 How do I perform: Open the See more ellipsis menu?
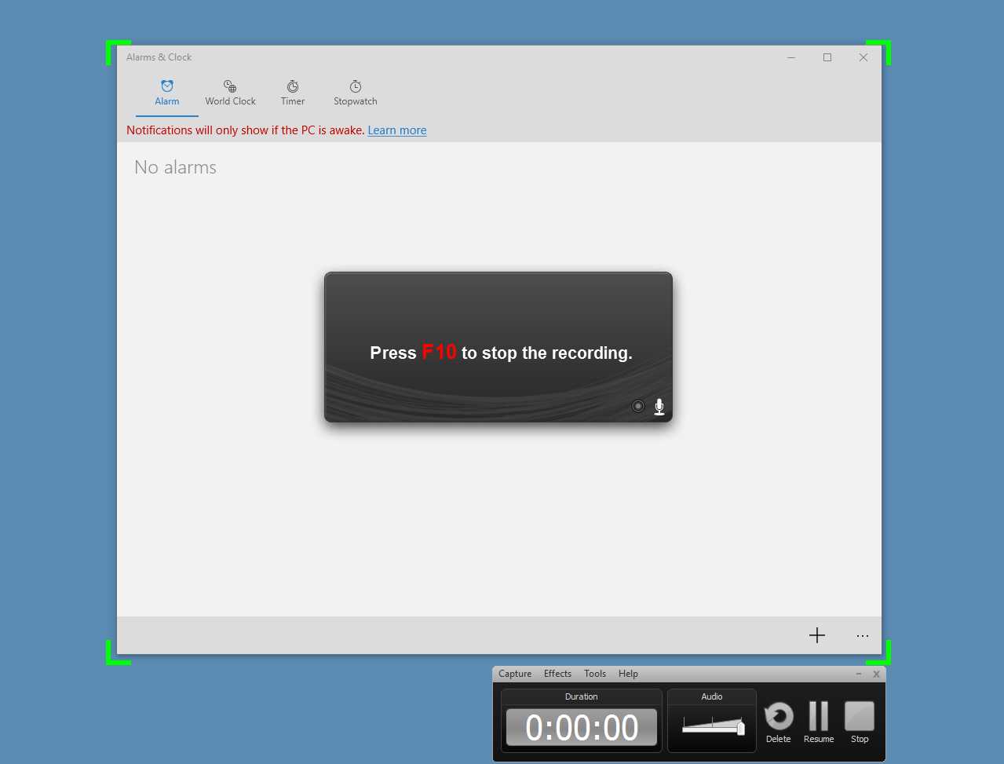[862, 635]
